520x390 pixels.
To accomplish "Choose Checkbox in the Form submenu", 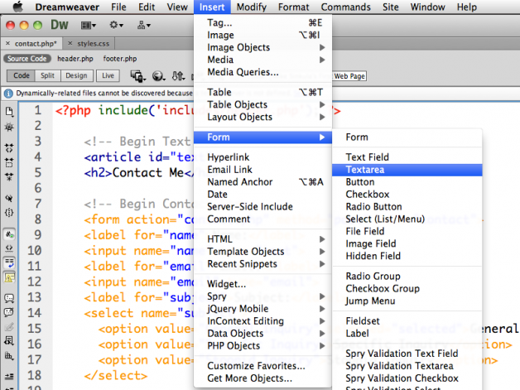I will point(407,195).
